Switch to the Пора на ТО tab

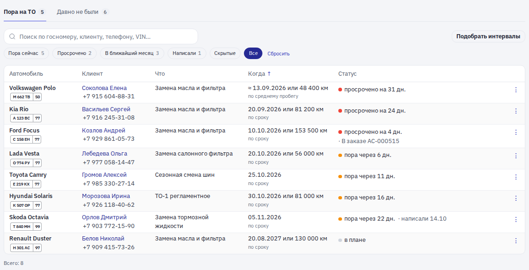tap(25, 12)
